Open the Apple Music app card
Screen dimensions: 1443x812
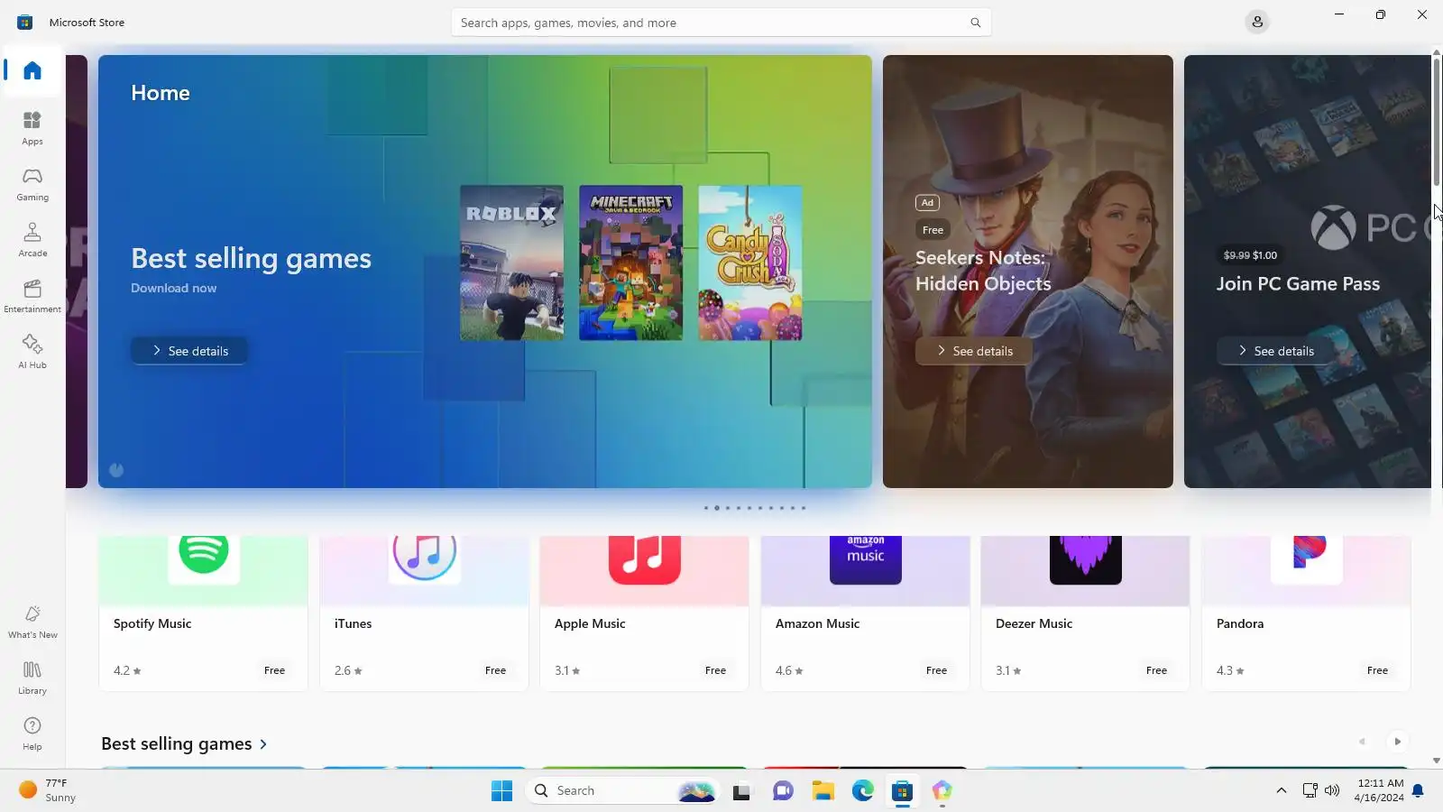(x=644, y=614)
